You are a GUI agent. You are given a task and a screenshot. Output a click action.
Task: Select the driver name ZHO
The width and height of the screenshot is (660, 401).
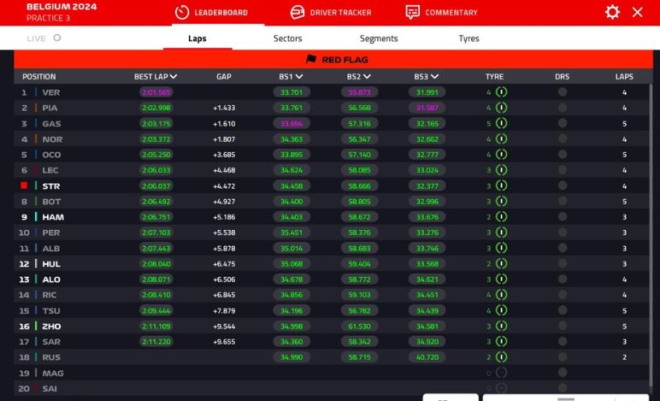[51, 327]
